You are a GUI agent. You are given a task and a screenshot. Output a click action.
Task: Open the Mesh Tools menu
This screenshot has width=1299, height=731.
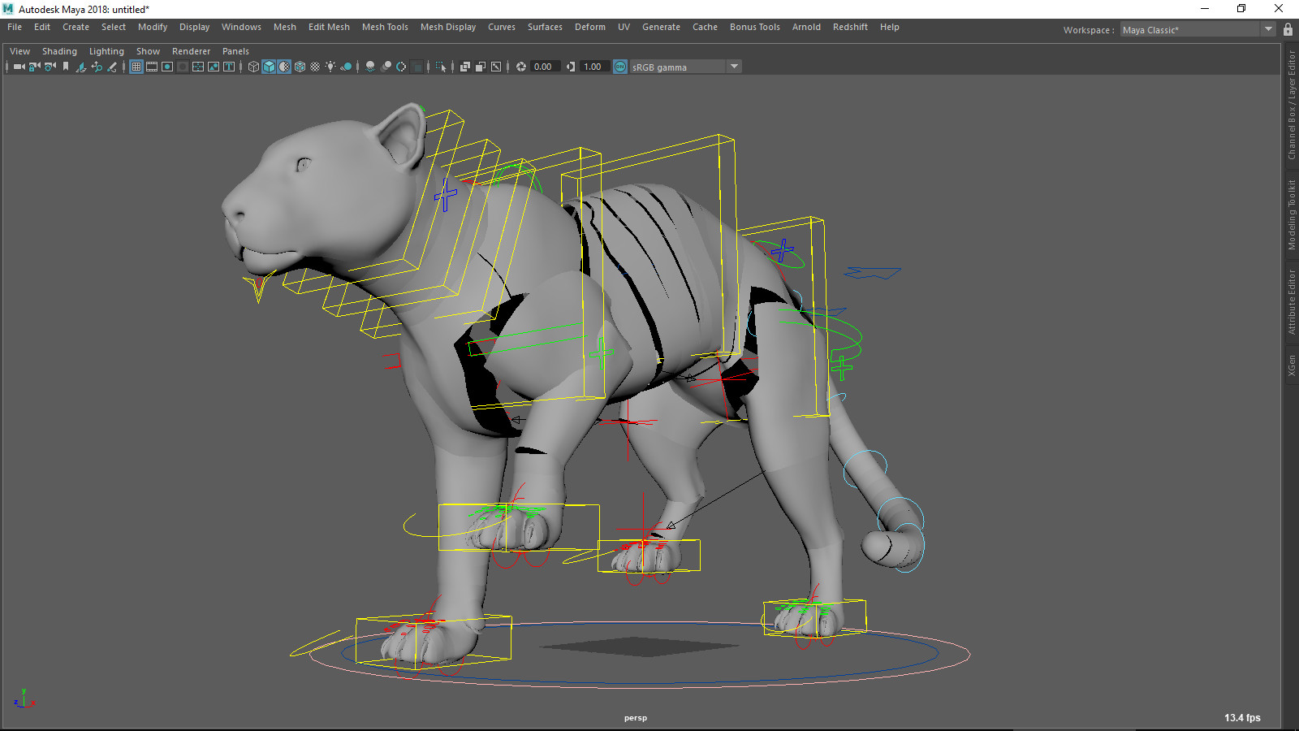385,27
